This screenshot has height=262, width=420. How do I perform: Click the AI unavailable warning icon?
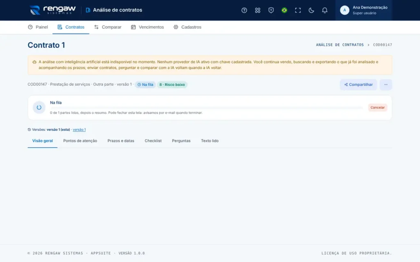34,62
